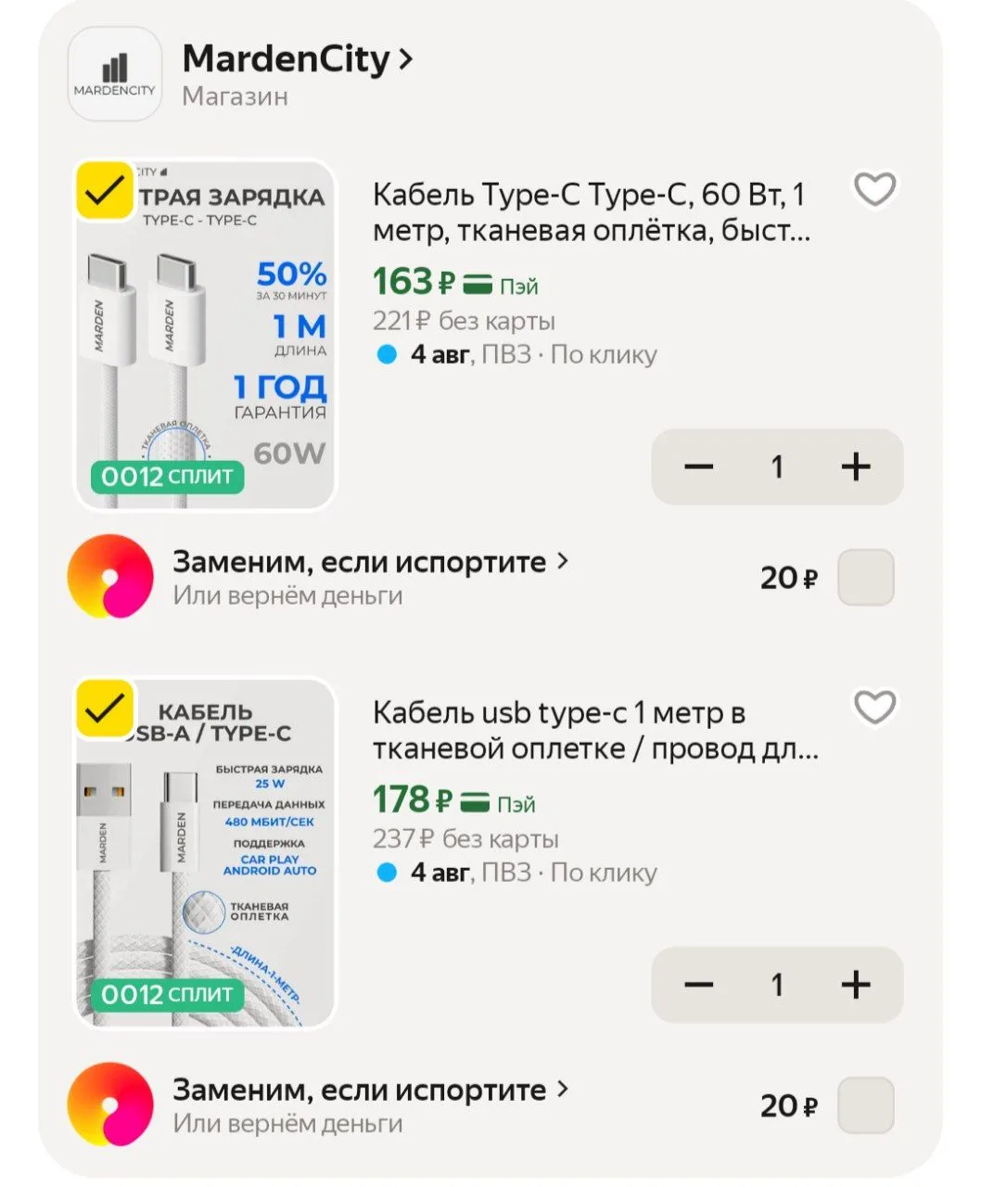Enable 20 ₽ protection for first cable
This screenshot has width=981, height=1187.
pyautogui.click(x=866, y=578)
